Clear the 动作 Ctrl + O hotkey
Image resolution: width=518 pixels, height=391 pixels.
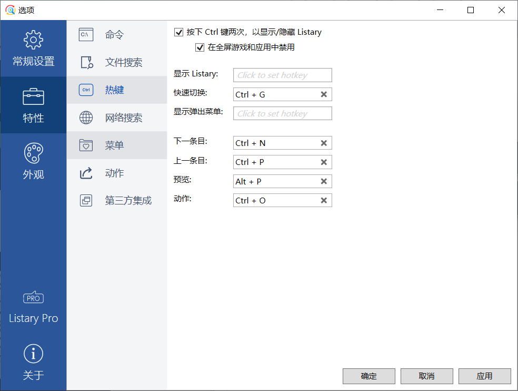pyautogui.click(x=324, y=200)
